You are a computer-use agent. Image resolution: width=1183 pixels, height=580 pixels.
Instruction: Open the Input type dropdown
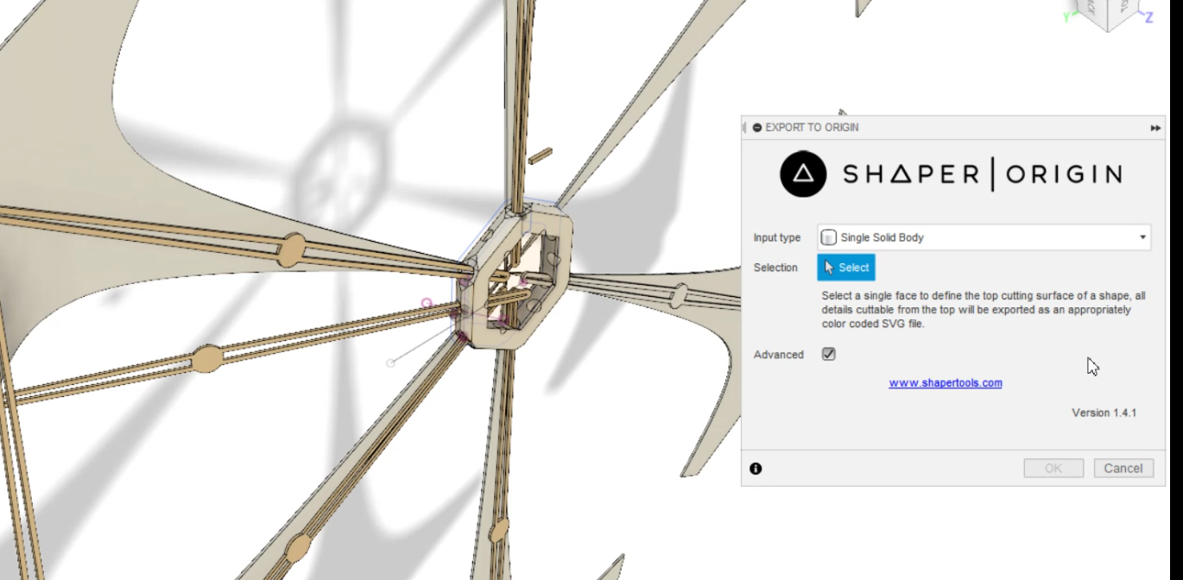point(984,237)
